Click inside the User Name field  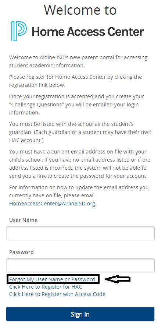coord(80,233)
